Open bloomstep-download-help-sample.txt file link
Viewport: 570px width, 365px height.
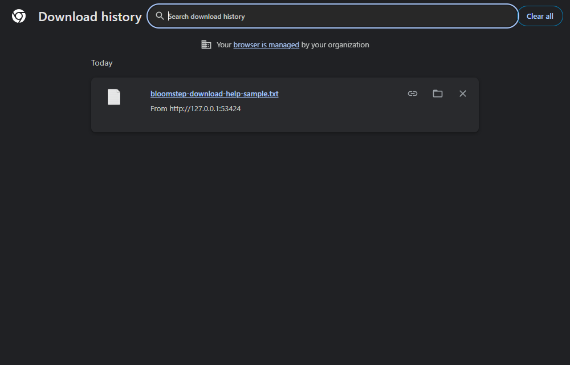(214, 94)
